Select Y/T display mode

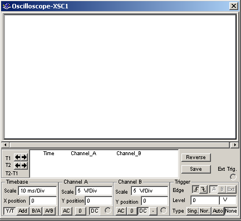(x=10, y=211)
